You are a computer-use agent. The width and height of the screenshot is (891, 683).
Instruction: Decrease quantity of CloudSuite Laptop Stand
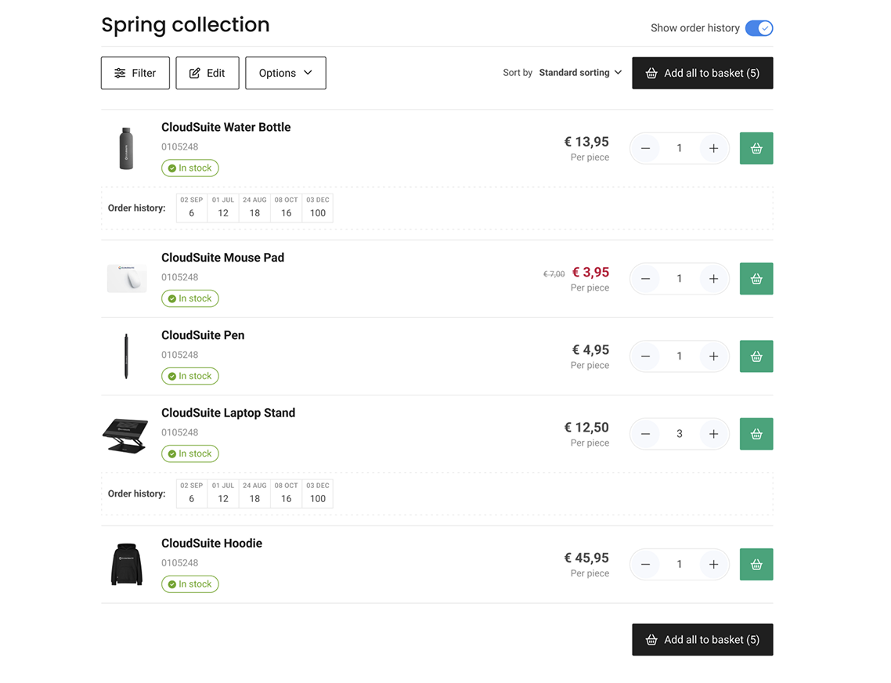pyautogui.click(x=645, y=434)
